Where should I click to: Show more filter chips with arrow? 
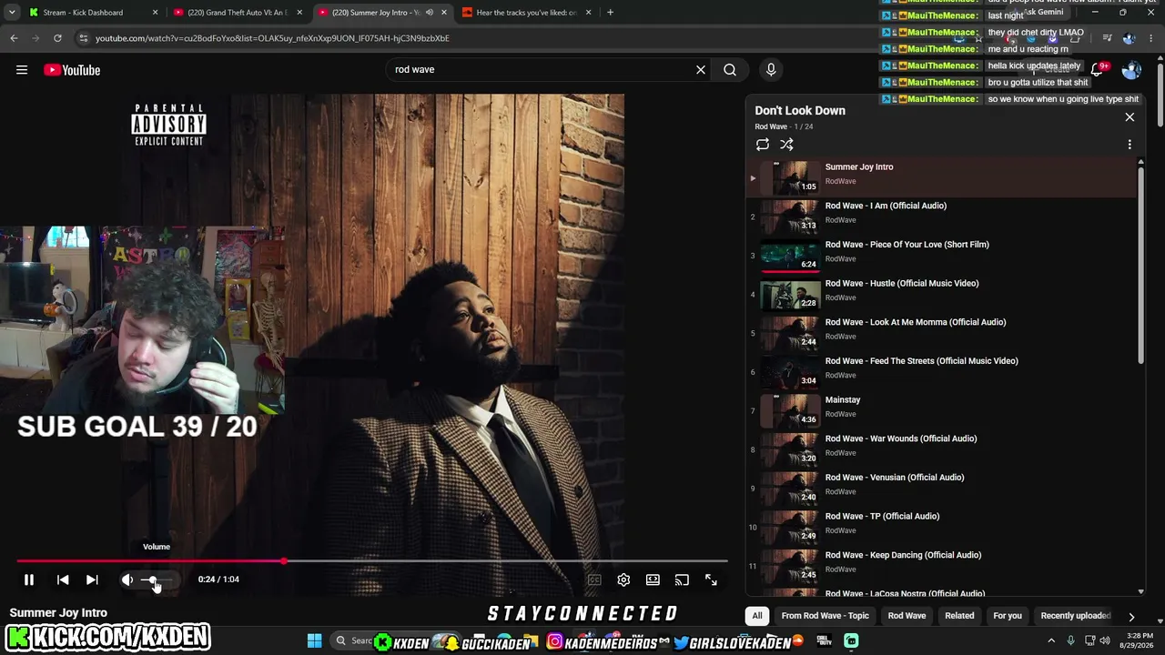point(1131,616)
